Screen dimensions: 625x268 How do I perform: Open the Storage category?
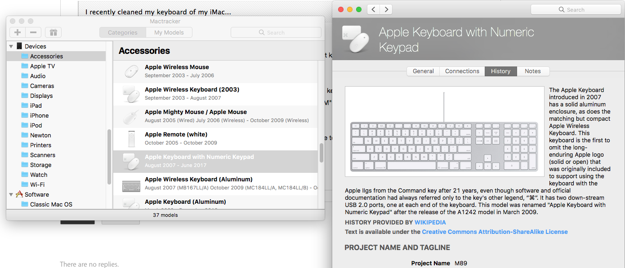[56, 165]
